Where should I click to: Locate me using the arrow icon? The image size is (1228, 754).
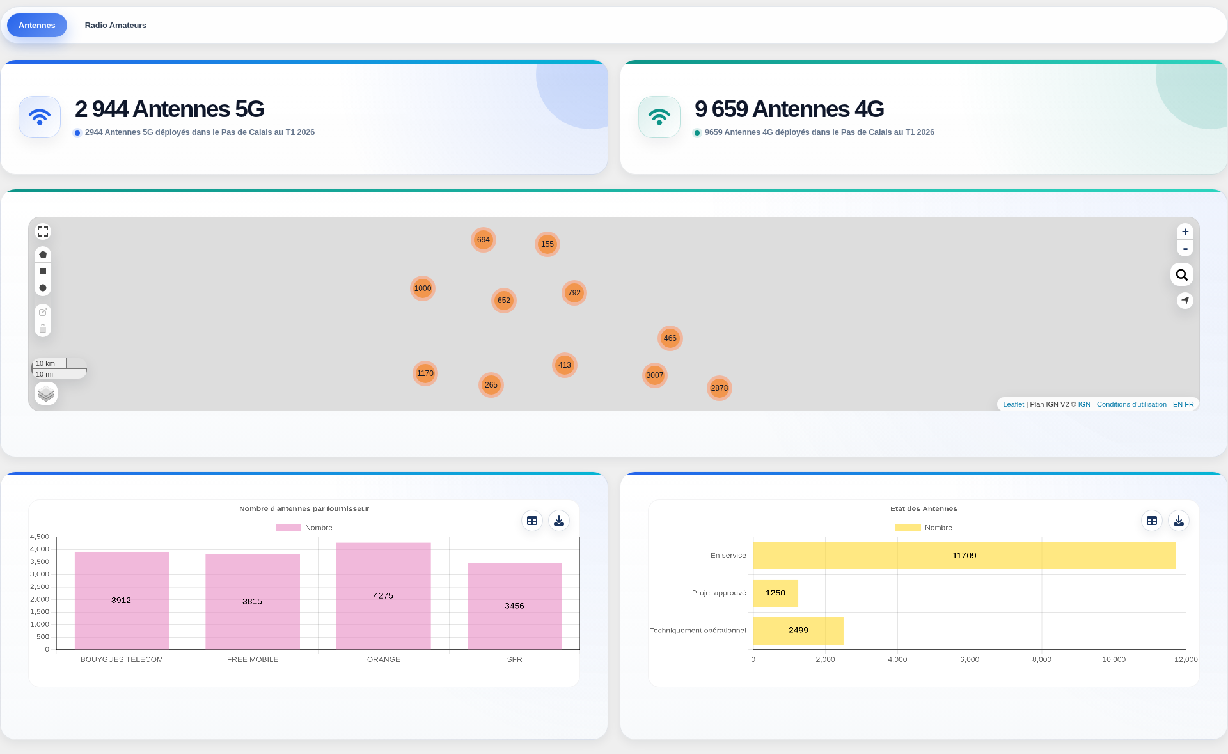click(1185, 300)
